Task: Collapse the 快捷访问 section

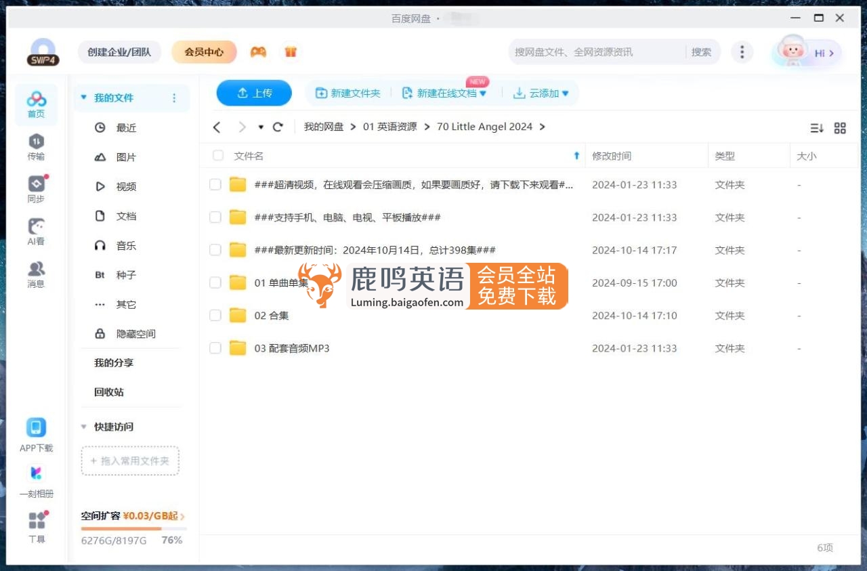Action: tap(84, 427)
